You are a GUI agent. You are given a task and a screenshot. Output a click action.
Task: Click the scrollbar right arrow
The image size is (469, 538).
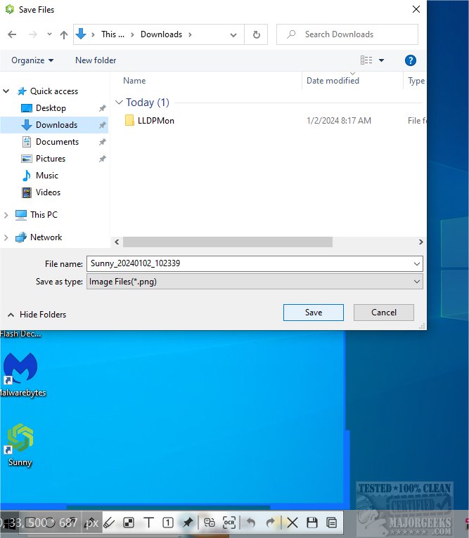(421, 242)
